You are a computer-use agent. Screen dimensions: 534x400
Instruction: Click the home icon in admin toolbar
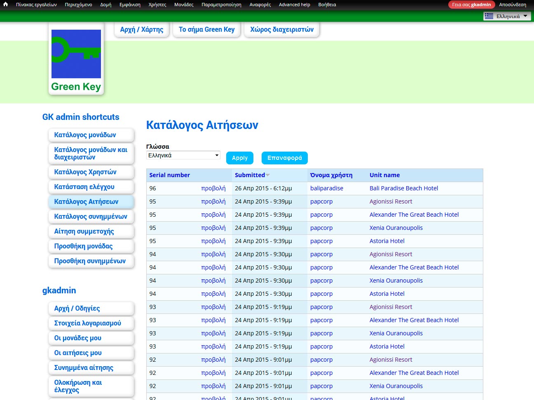click(6, 5)
